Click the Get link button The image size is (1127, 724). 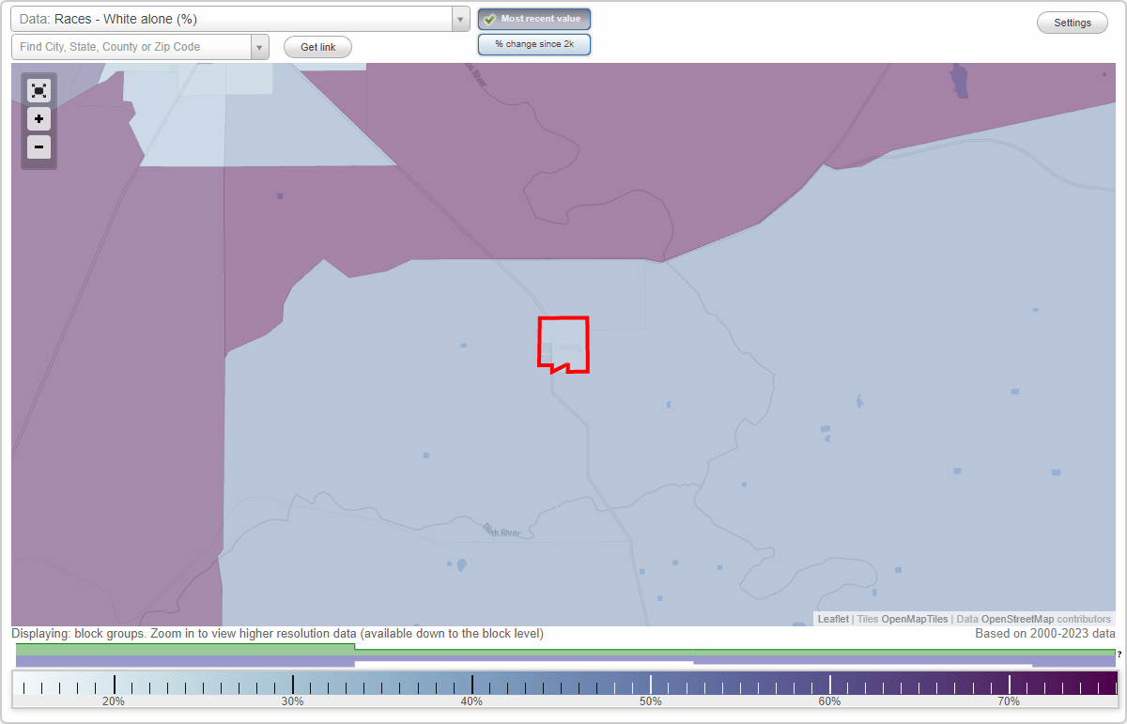point(316,47)
